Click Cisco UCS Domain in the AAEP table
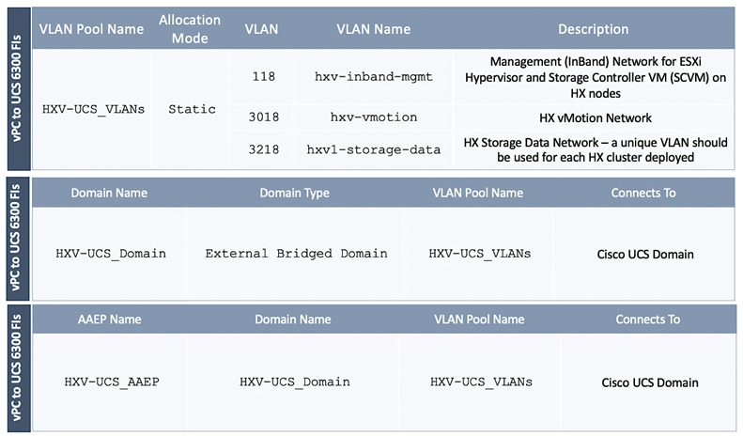743x436 pixels. (x=649, y=382)
